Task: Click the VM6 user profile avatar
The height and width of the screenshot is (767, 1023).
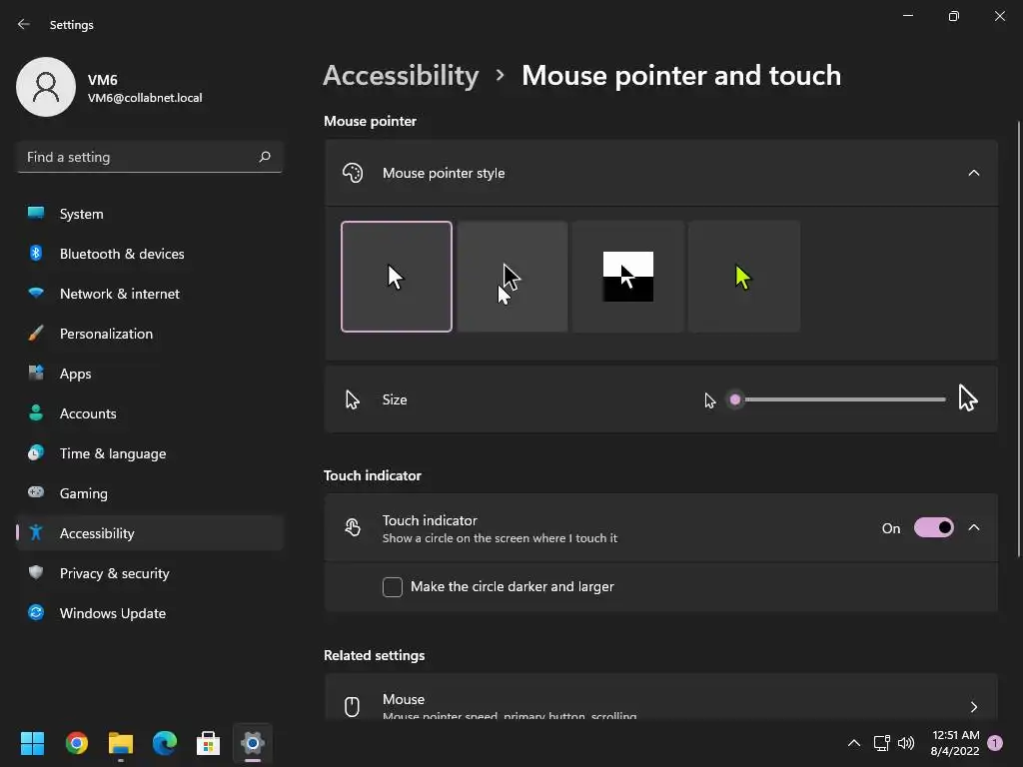Action: [x=46, y=87]
